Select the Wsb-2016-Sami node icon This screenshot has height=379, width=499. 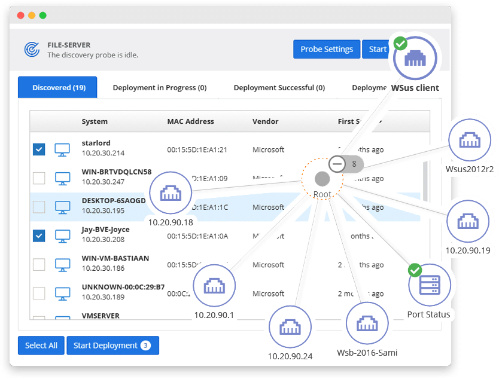[x=367, y=323]
